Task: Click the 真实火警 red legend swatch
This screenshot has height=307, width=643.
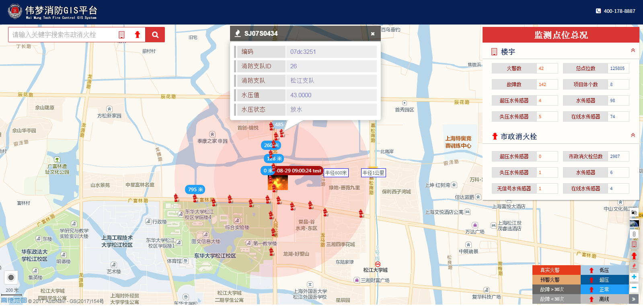Action: coord(556,270)
